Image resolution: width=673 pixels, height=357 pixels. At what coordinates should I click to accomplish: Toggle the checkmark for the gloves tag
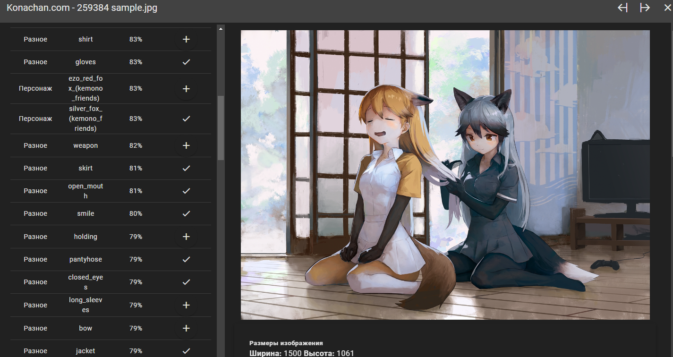coord(186,62)
